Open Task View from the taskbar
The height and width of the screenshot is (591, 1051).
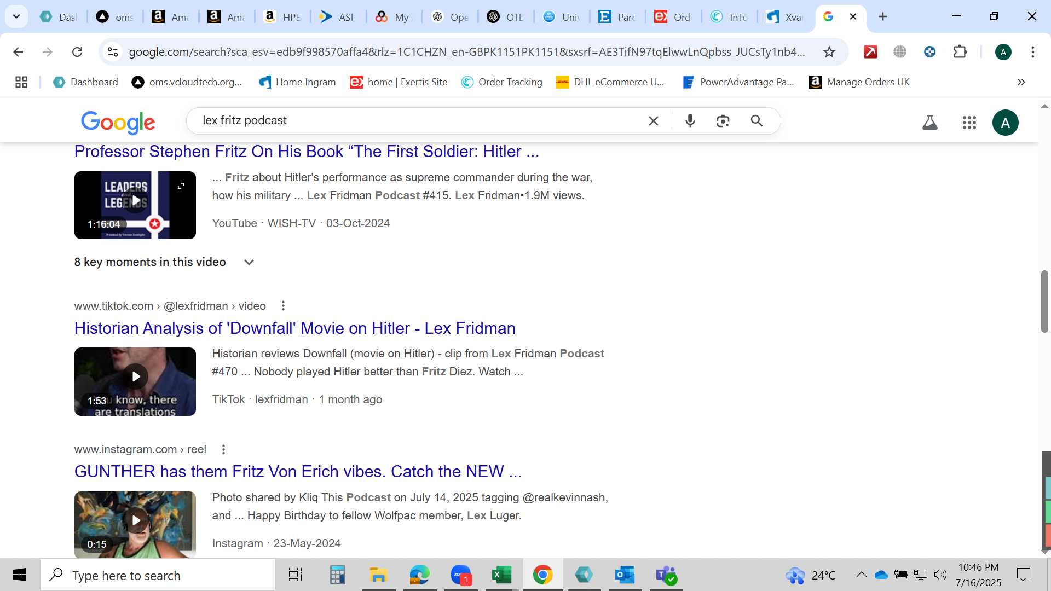pyautogui.click(x=296, y=575)
